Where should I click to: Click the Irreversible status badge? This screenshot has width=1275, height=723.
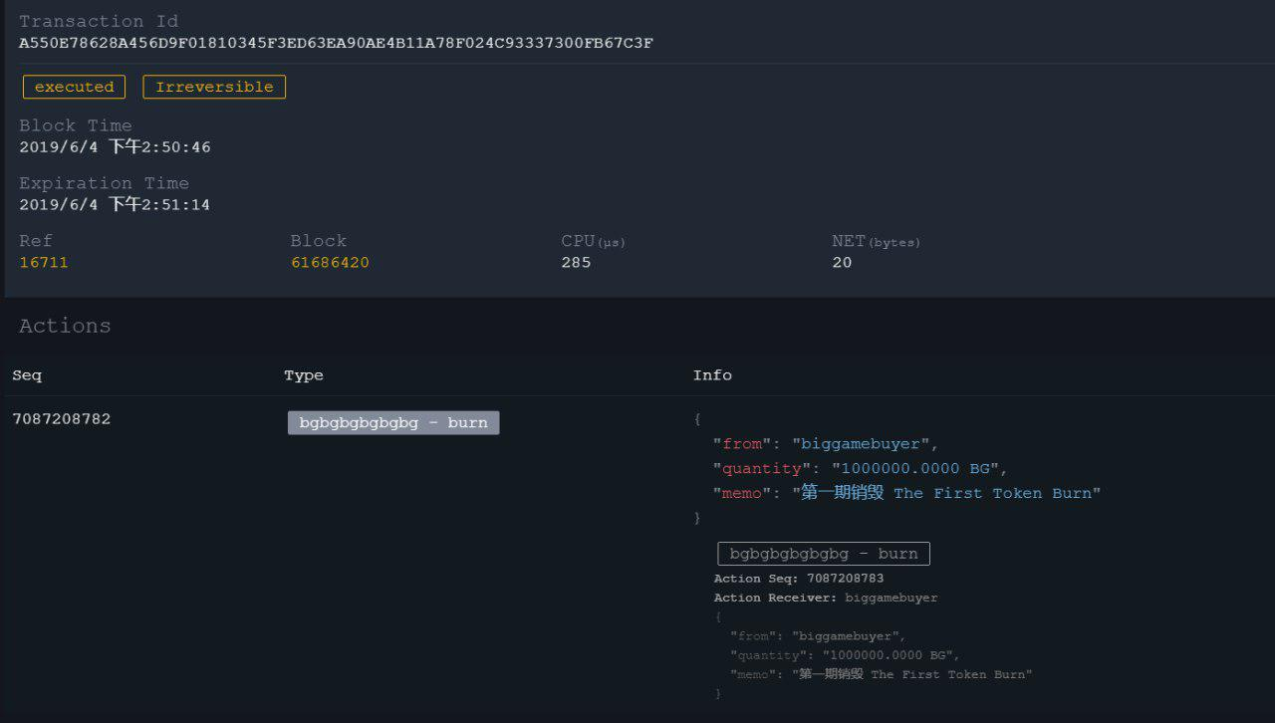[x=214, y=87]
